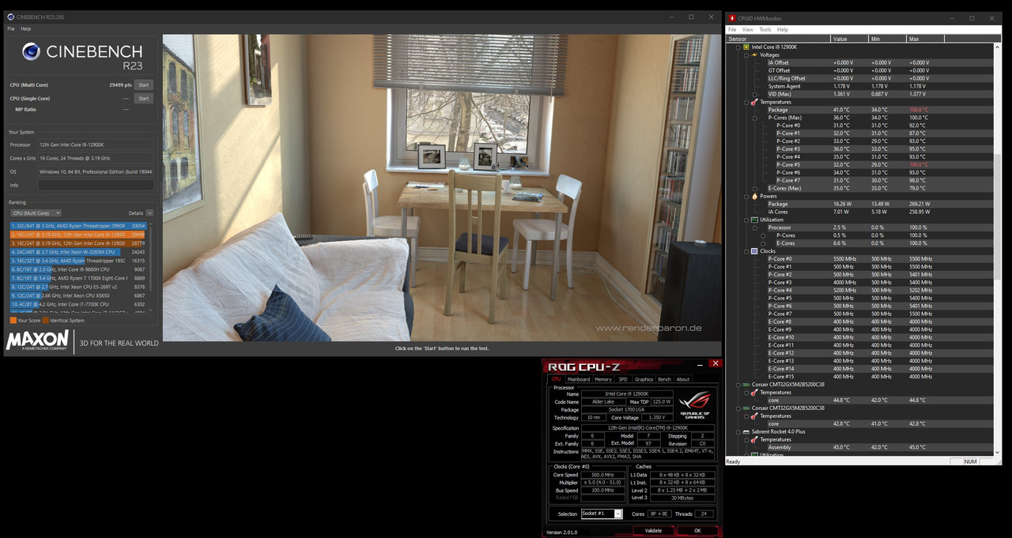The height and width of the screenshot is (538, 1012).
Task: Close the ROG CPU-Z window
Action: [x=715, y=364]
